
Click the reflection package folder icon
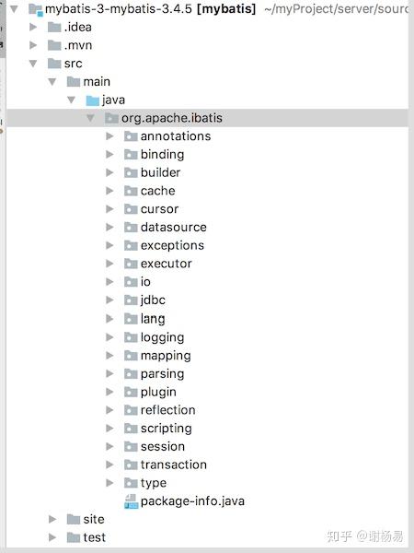point(131,410)
